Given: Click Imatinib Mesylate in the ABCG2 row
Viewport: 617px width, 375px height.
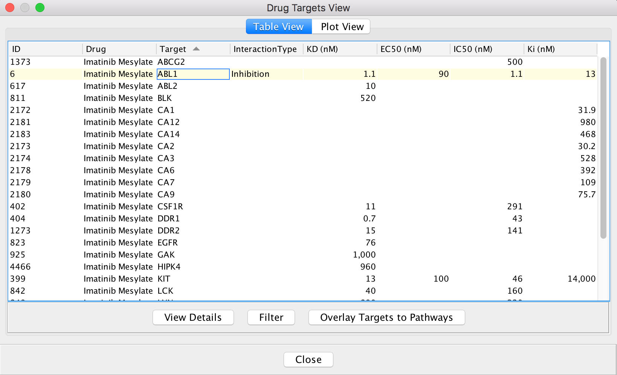Looking at the screenshot, I should (x=118, y=62).
